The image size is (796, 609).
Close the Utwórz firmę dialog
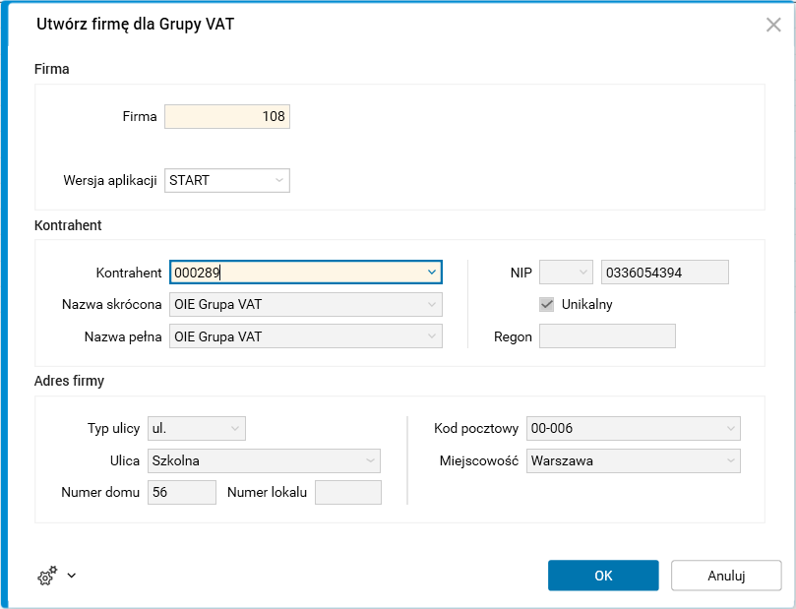click(x=773, y=25)
